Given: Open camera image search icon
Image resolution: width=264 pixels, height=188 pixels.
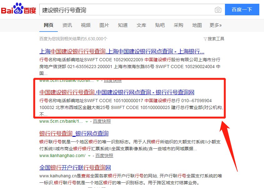Looking at the screenshot, I should 218,10.
